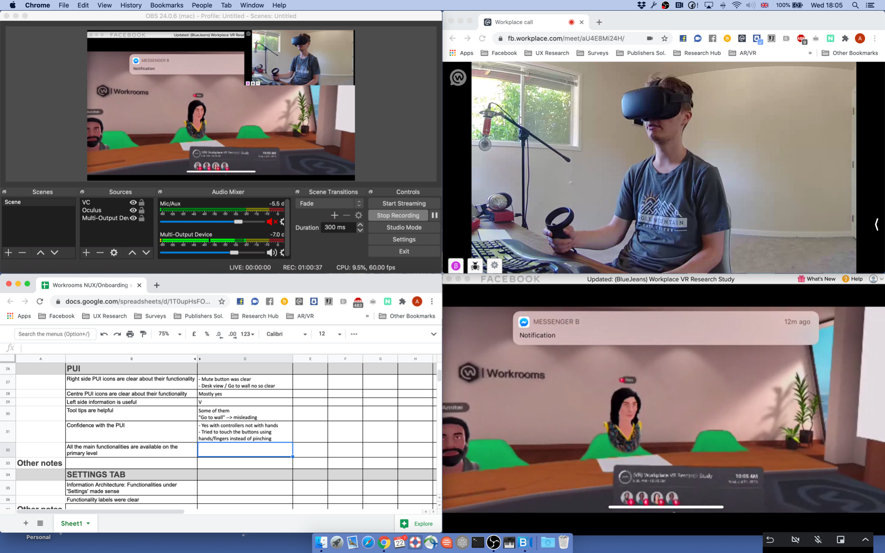Open settings gear in Workplace call window
The height and width of the screenshot is (553, 885).
coord(494,265)
